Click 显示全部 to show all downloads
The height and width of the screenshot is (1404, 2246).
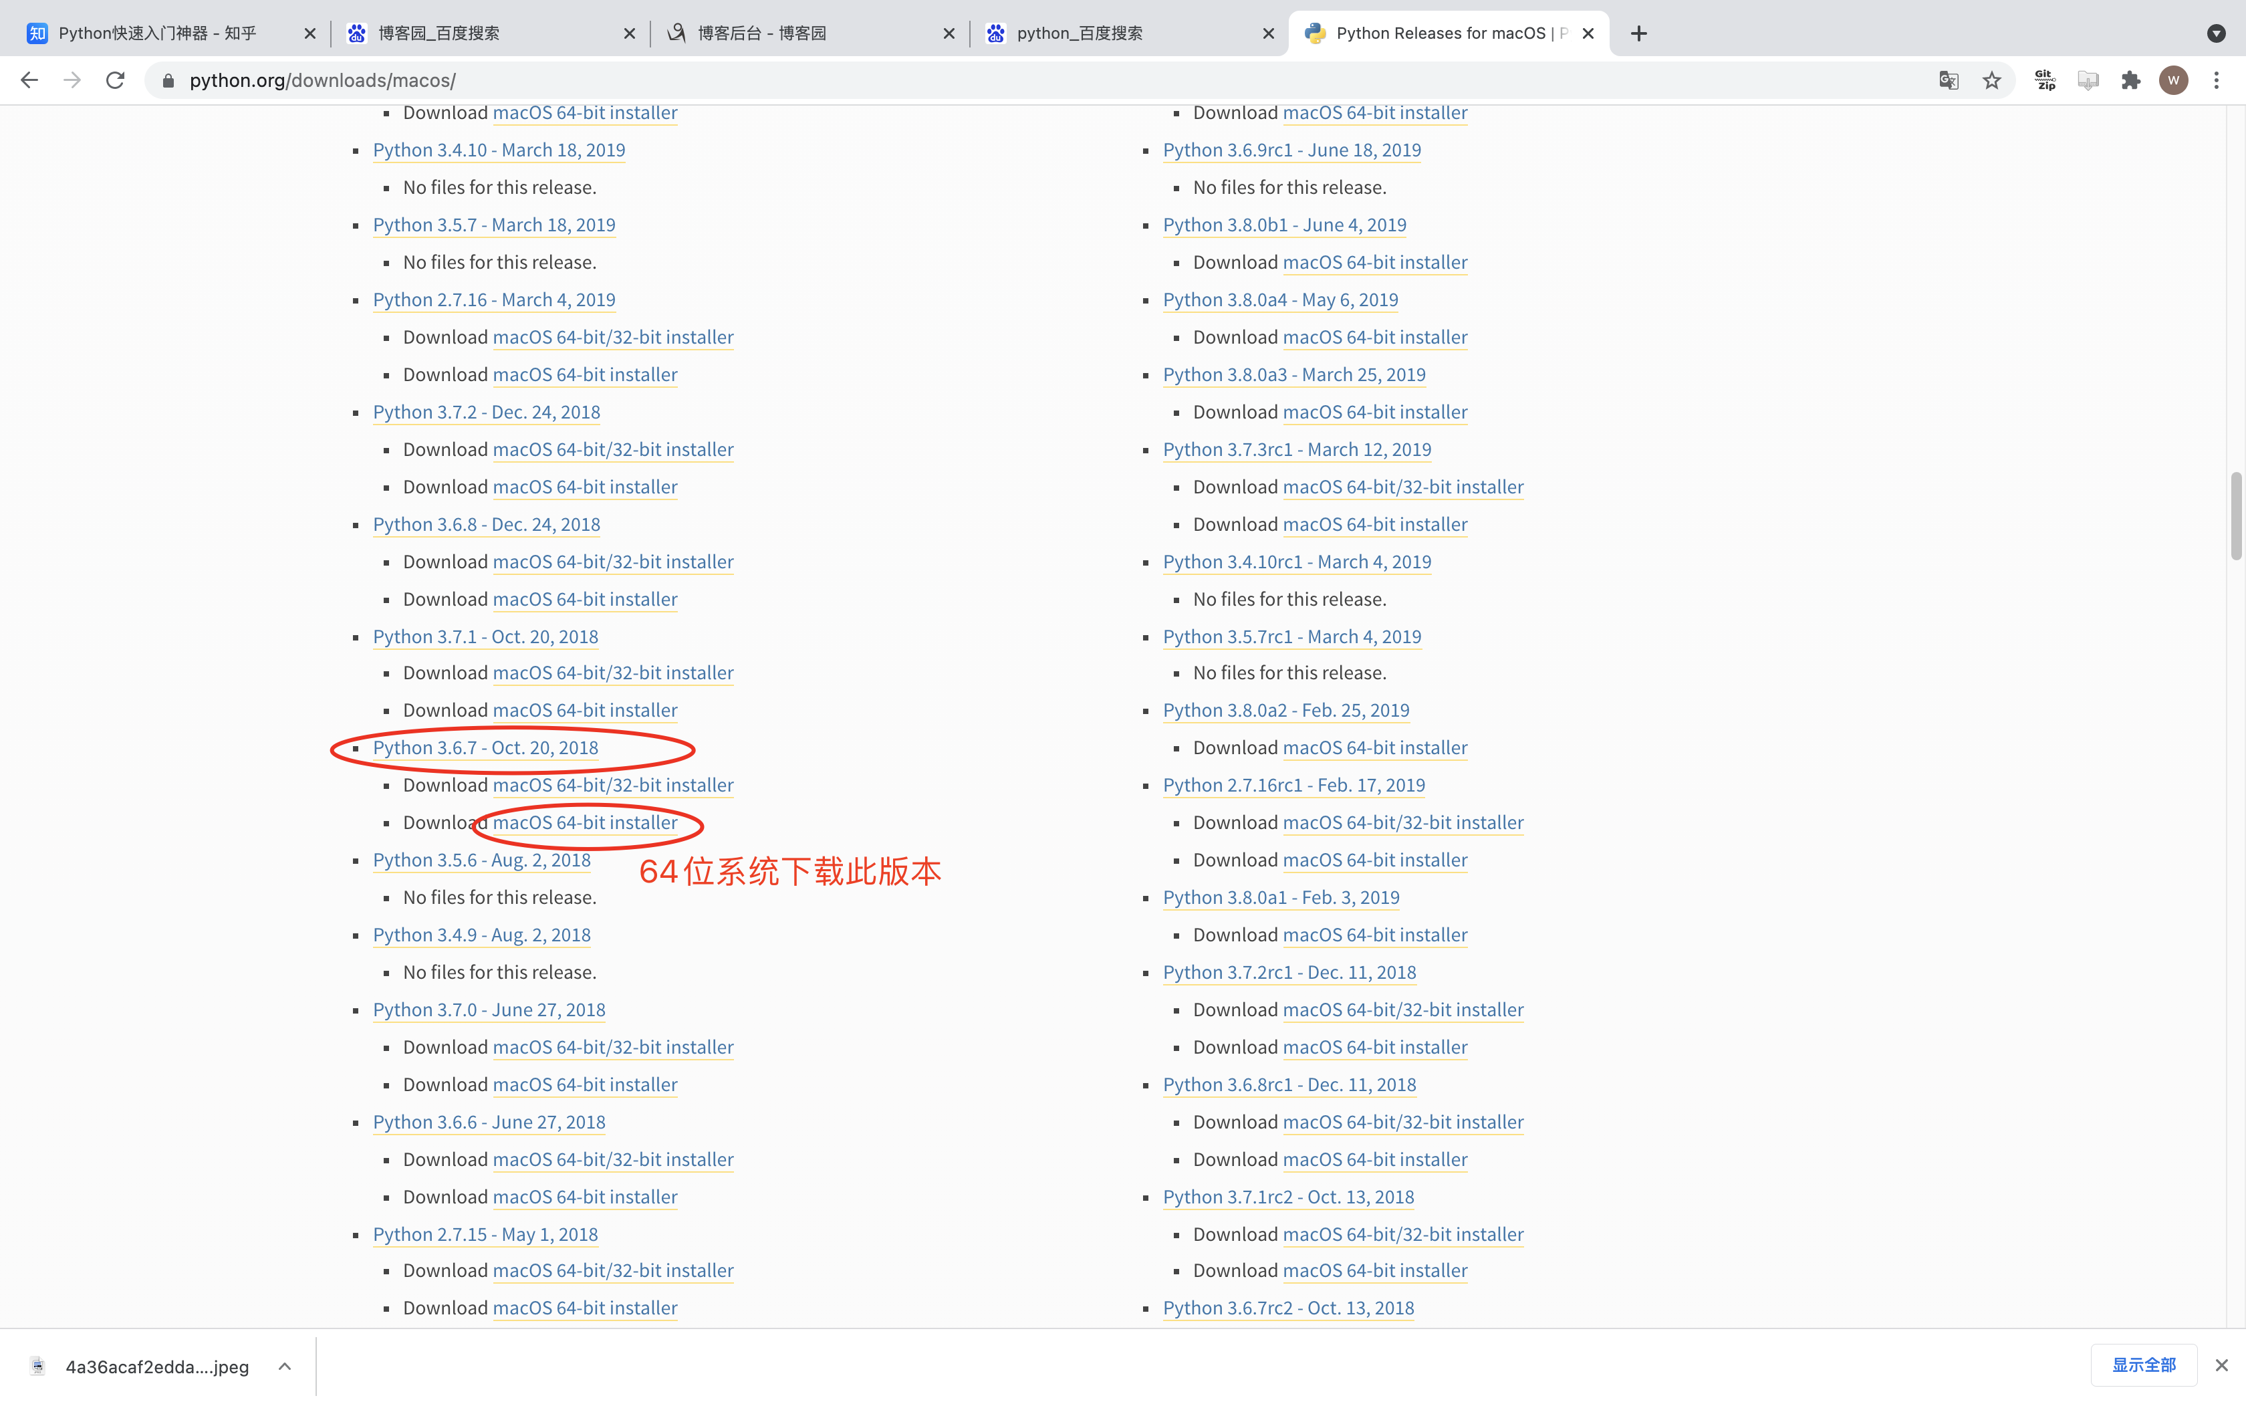pos(2143,1365)
